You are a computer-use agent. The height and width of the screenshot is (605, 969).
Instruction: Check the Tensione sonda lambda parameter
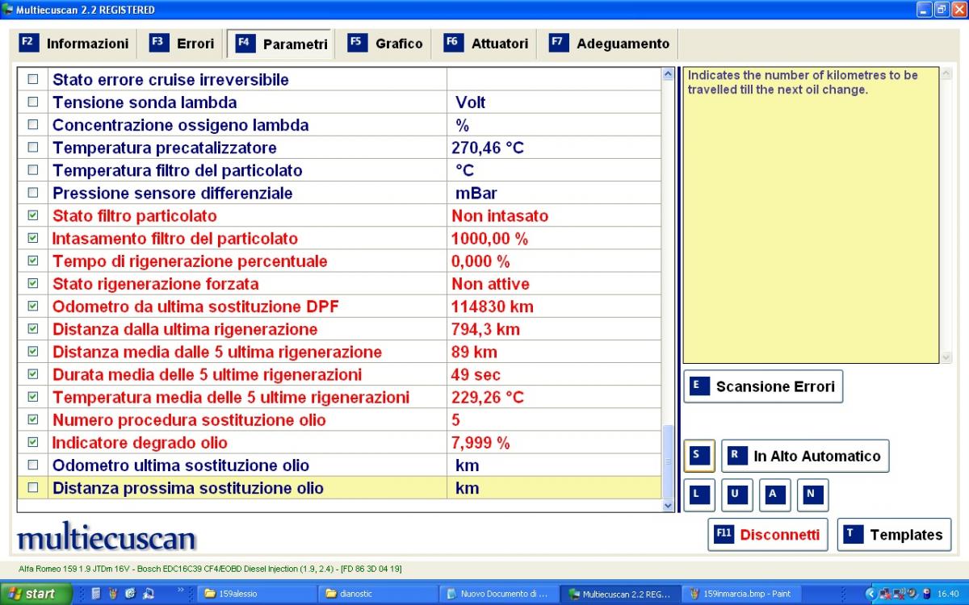pos(33,102)
